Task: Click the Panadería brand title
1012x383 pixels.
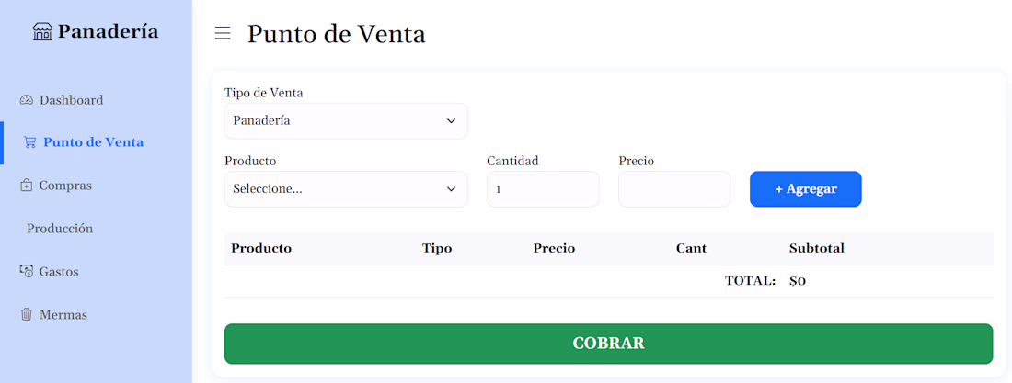Action: pyautogui.click(x=108, y=32)
